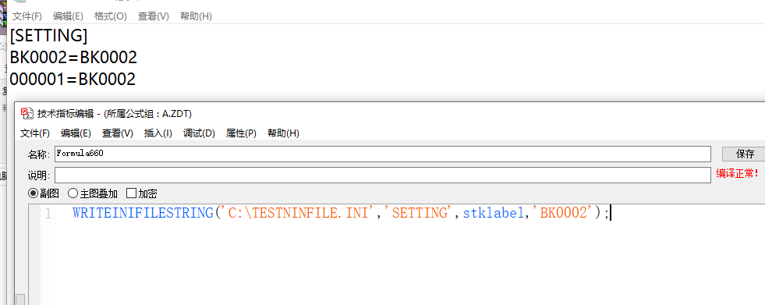The image size is (765, 305).
Task: Open the 插入(I) menu
Action: click(158, 133)
